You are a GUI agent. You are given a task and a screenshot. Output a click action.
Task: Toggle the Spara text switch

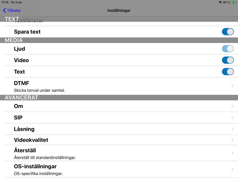tap(228, 32)
